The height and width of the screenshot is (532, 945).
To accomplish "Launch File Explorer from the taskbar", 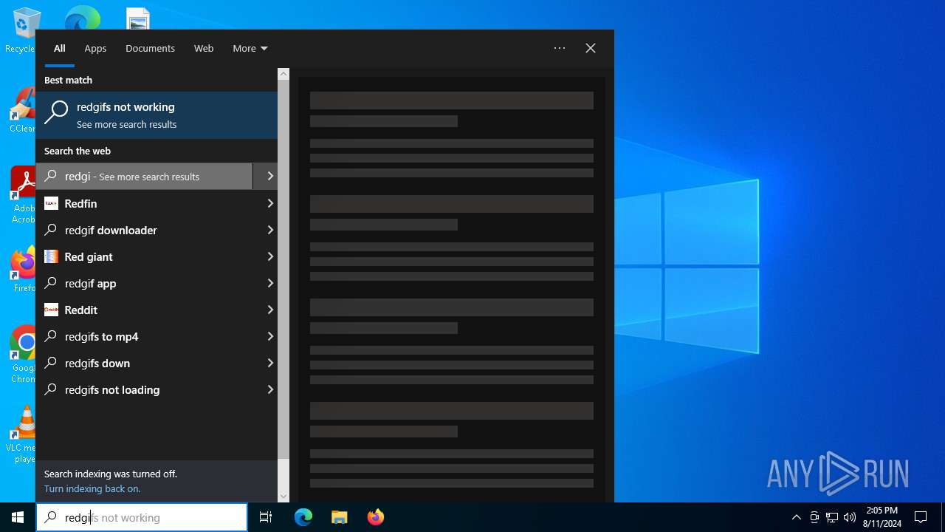I will (x=340, y=517).
